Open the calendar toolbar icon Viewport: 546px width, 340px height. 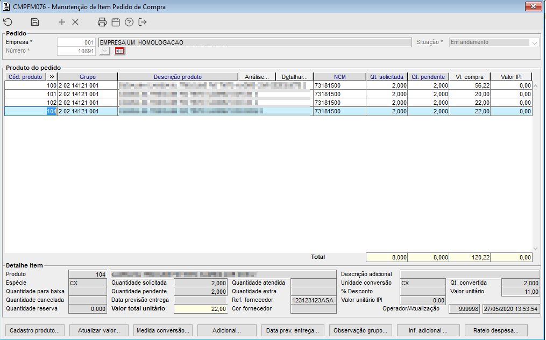click(x=116, y=22)
